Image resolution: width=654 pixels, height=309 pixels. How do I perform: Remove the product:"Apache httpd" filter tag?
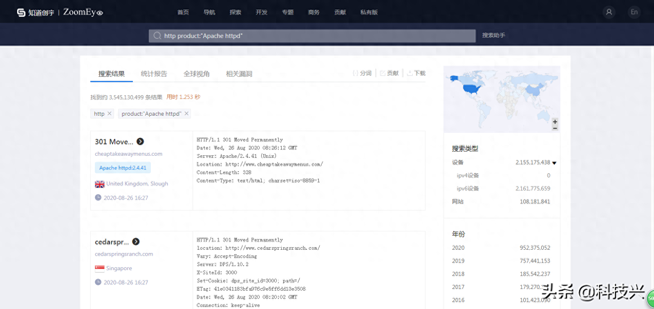pos(186,114)
